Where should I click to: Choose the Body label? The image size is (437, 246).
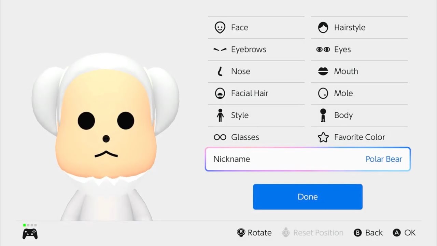pyautogui.click(x=343, y=115)
